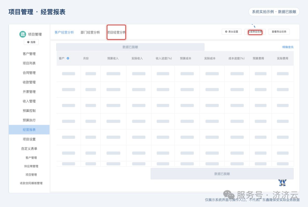Click the 查看导出任务 button
Image resolution: width=308 pixels, height=207 pixels.
[279, 32]
